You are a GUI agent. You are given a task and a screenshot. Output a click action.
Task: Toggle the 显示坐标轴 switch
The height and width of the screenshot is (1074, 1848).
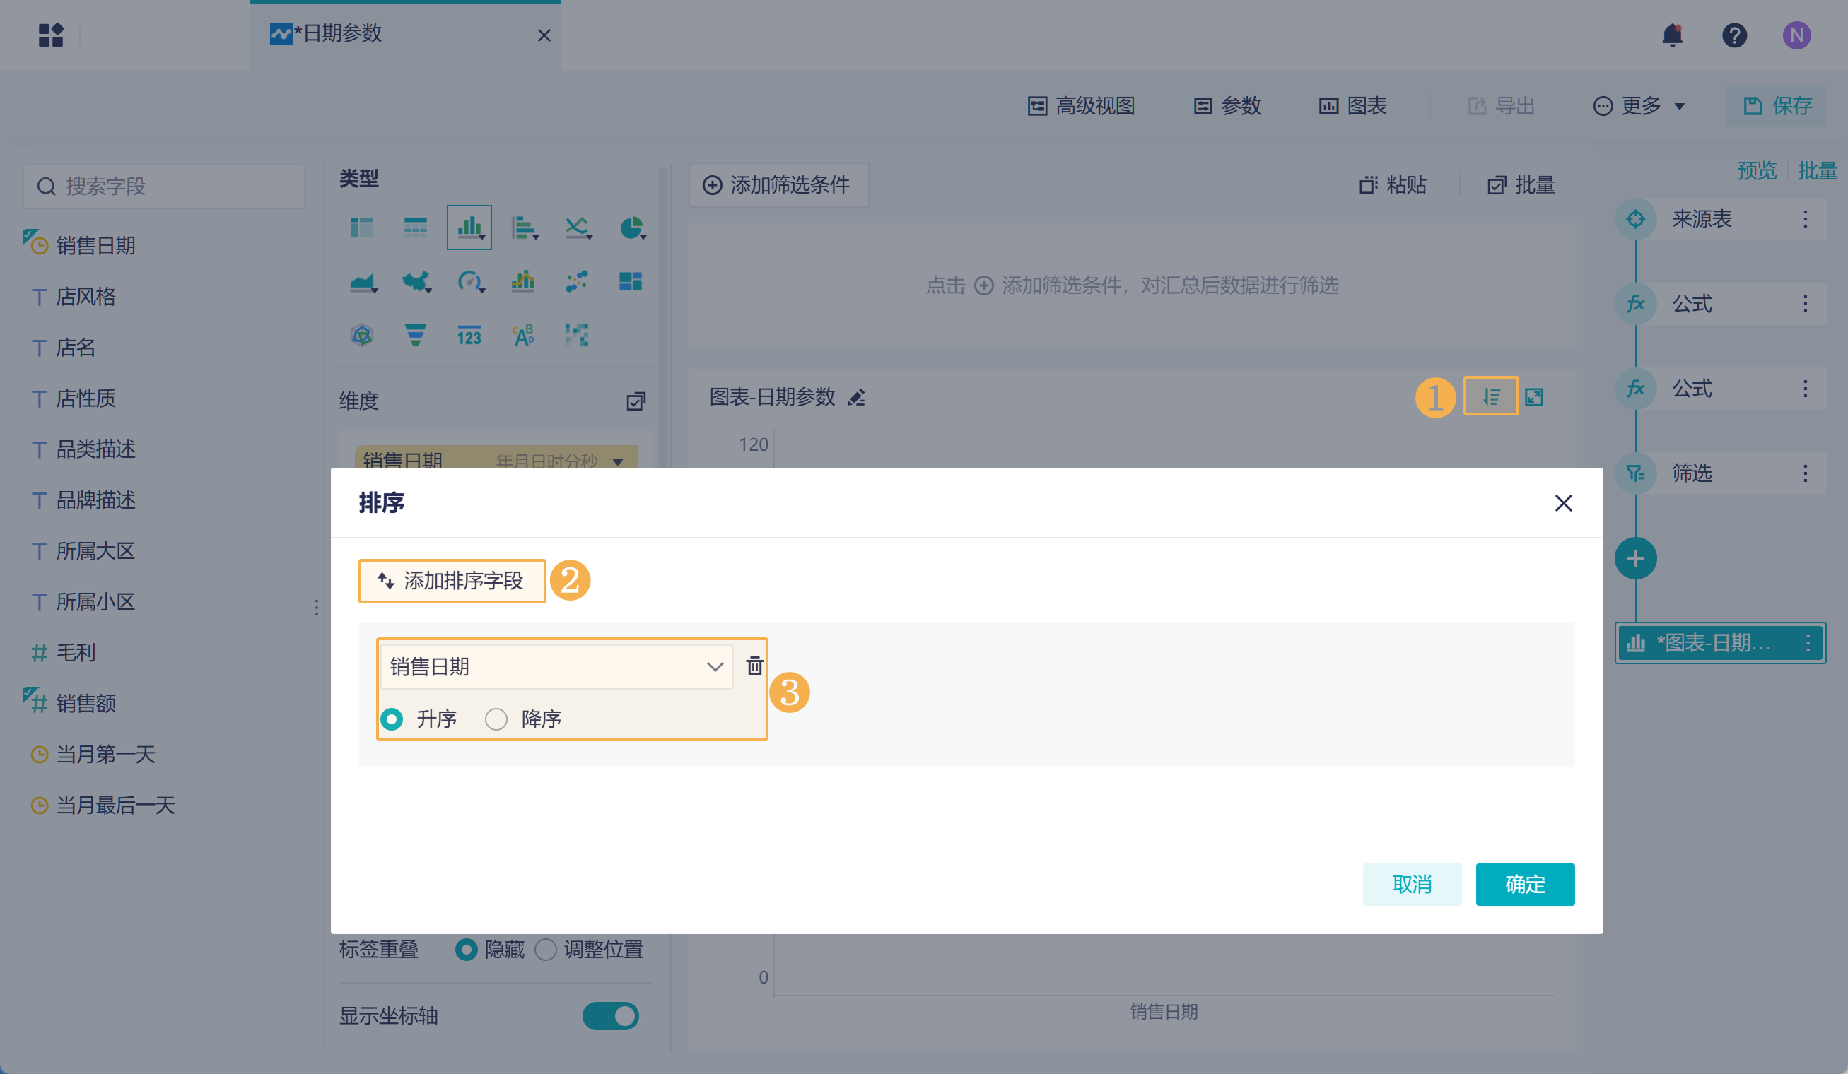611,1016
